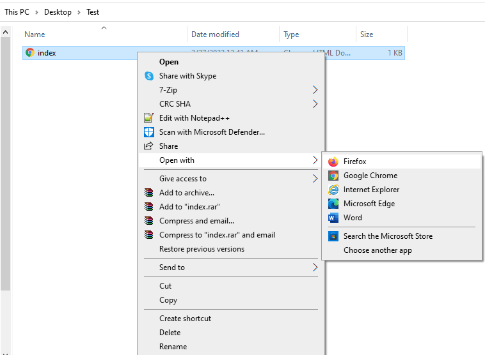Expand the CRC SHA submenu arrow
Screen dimensions: 485x355
315,104
